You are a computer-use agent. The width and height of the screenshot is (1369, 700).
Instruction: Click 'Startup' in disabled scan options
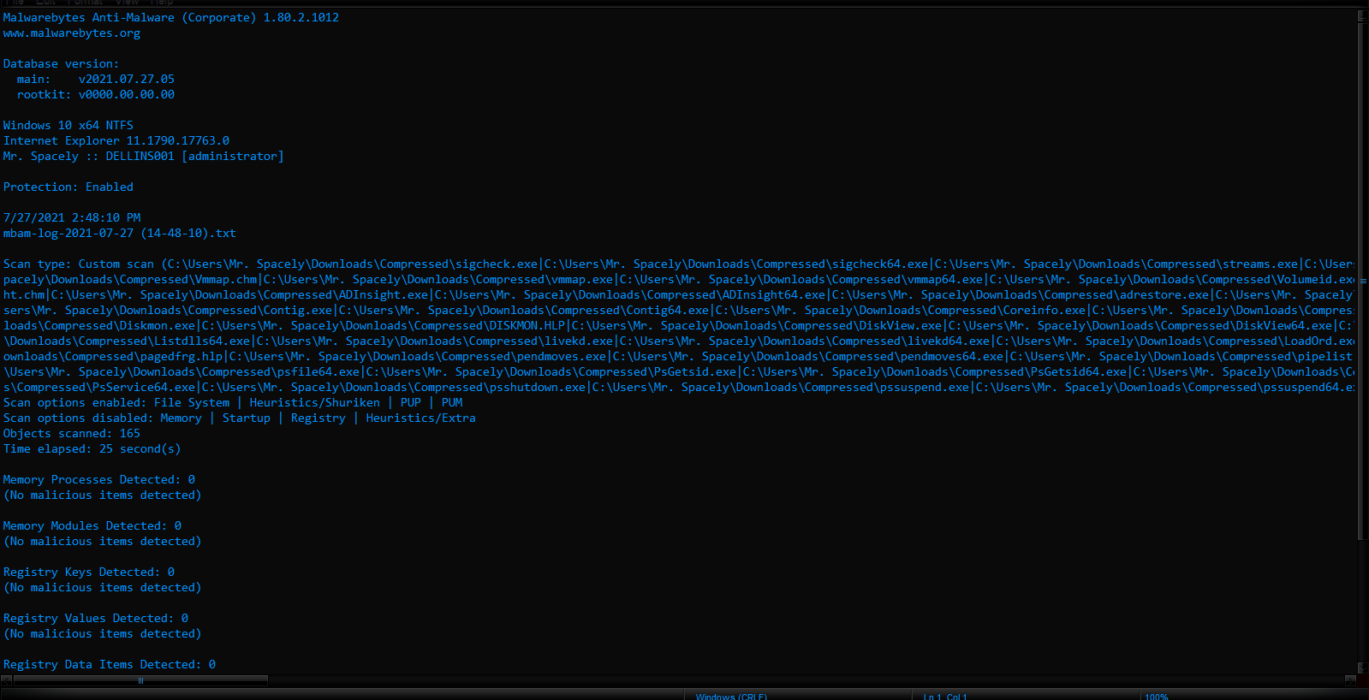pos(247,418)
